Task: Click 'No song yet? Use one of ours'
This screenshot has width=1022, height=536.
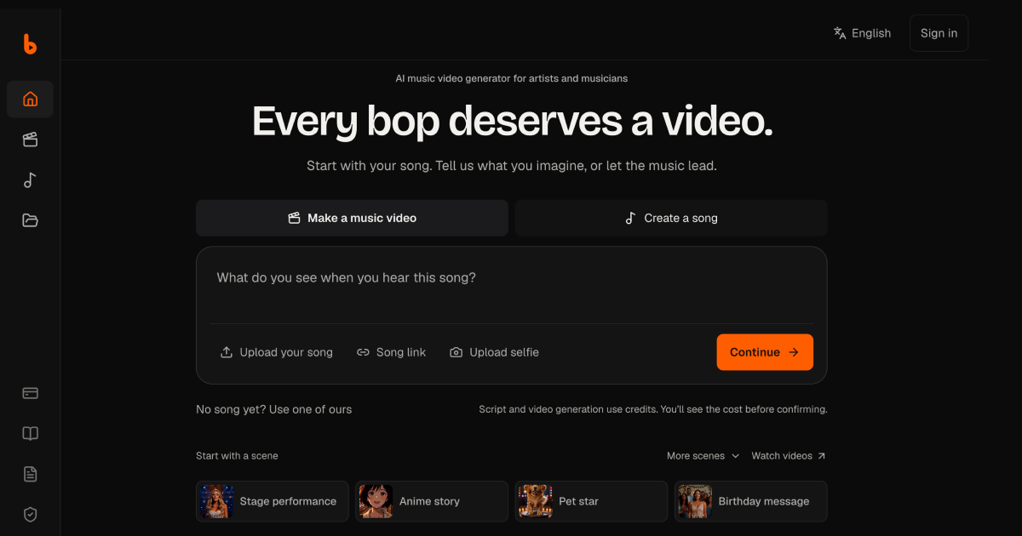Action: coord(273,409)
